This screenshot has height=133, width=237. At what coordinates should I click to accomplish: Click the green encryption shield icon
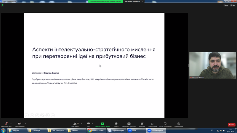[2, 5]
